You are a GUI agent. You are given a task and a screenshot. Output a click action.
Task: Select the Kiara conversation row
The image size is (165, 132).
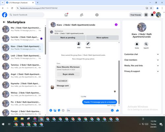(x=22, y=48)
